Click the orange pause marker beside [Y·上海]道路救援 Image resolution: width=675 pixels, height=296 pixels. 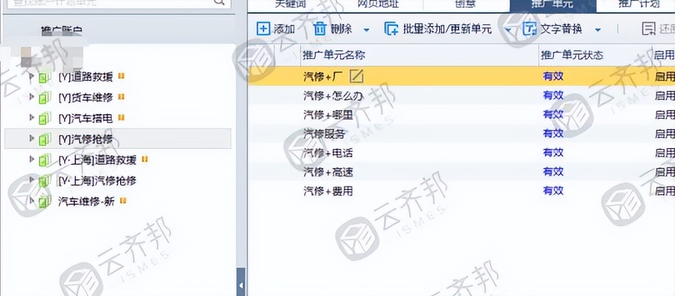(x=145, y=158)
